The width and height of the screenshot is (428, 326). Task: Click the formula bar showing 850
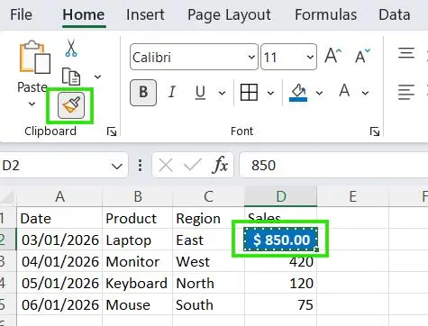coord(333,165)
